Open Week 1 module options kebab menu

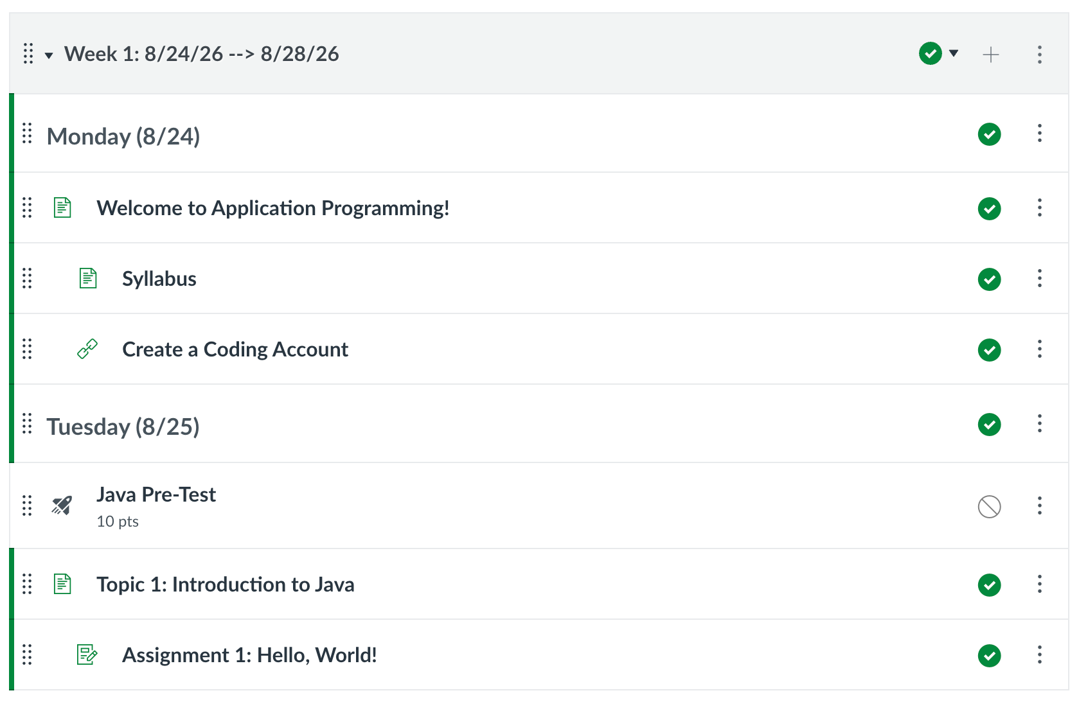pos(1040,55)
